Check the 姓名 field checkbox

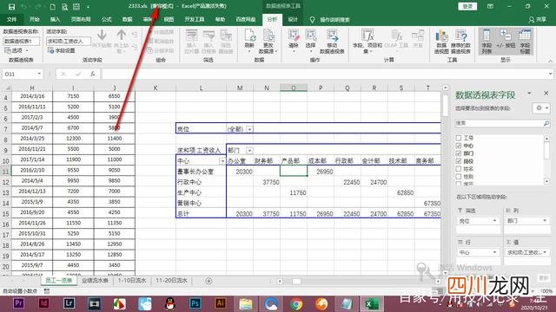click(459, 169)
